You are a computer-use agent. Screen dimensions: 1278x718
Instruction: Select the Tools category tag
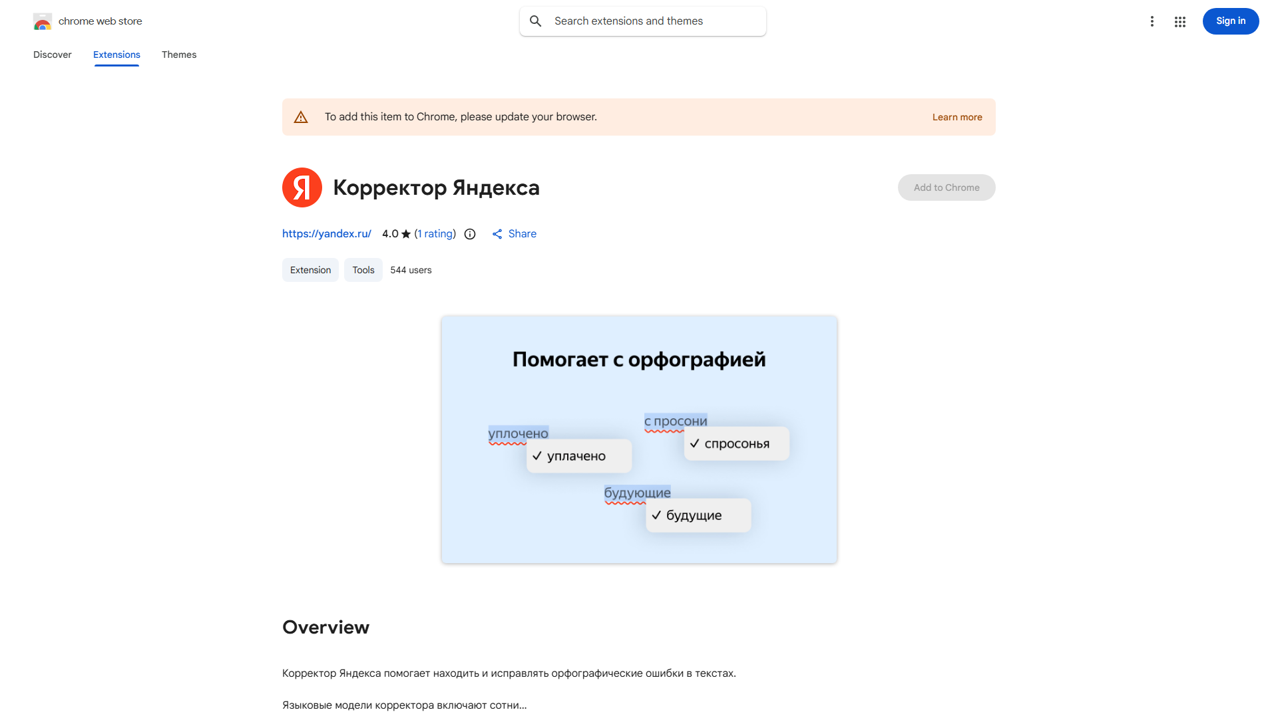coord(363,270)
